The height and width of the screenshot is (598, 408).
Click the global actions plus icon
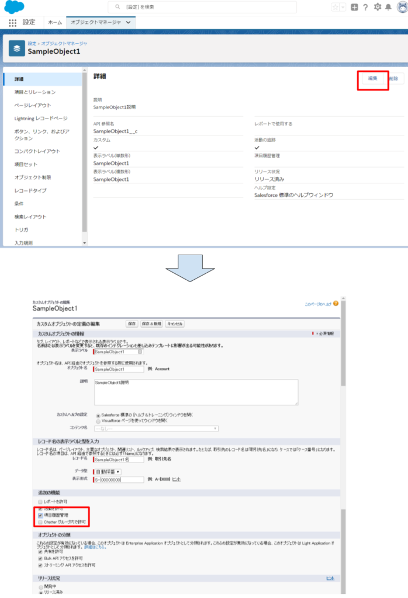354,7
